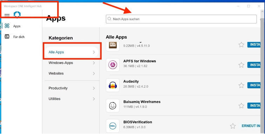265x134 pixels.
Task: Favorite APFS for Windows with the star
Action: pos(241,65)
